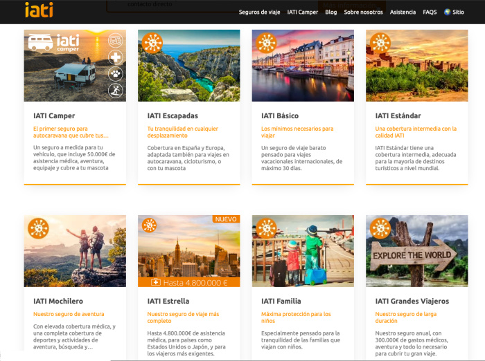Go to the Blog menu item
This screenshot has height=361, width=485.
coord(331,12)
